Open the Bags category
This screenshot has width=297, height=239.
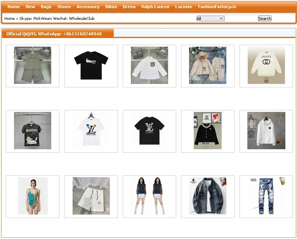tap(46, 7)
